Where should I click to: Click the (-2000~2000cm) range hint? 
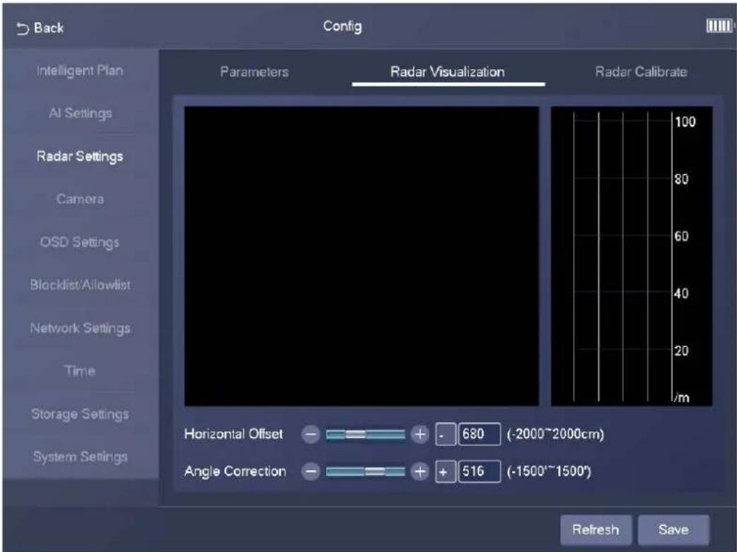click(x=555, y=434)
